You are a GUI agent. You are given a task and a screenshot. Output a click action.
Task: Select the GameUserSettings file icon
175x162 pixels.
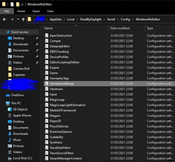click(46, 83)
